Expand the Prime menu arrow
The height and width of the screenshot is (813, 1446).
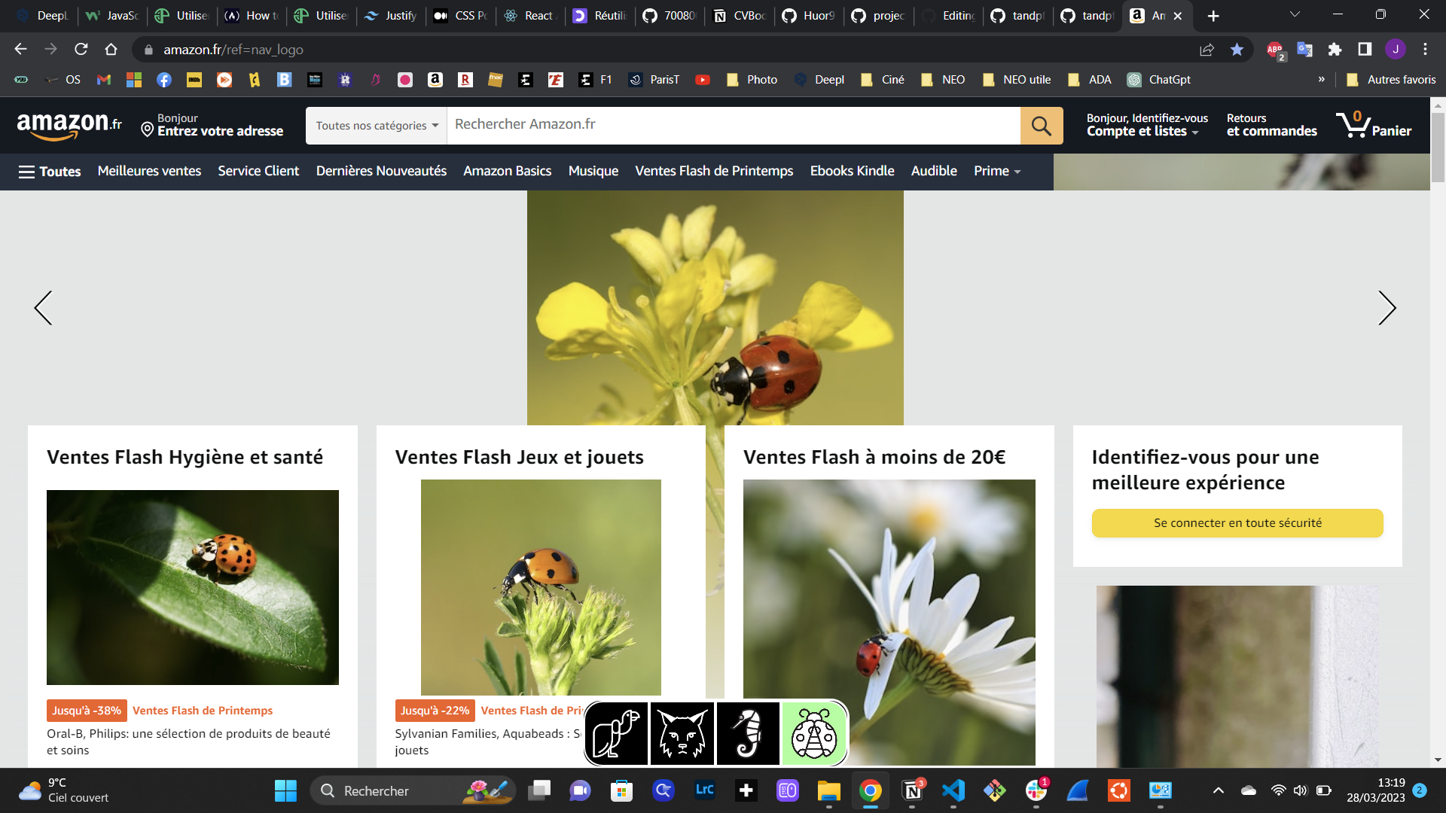pos(1017,172)
